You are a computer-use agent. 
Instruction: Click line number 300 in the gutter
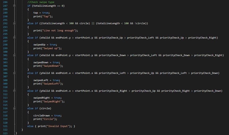coord(5,52)
